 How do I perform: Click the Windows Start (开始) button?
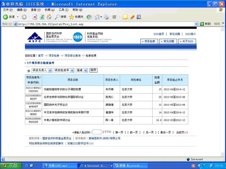(11, 166)
